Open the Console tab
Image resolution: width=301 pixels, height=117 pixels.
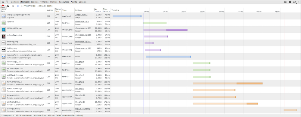click(82, 2)
